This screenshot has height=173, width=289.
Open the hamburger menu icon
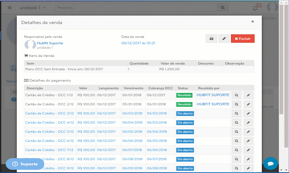point(10,8)
